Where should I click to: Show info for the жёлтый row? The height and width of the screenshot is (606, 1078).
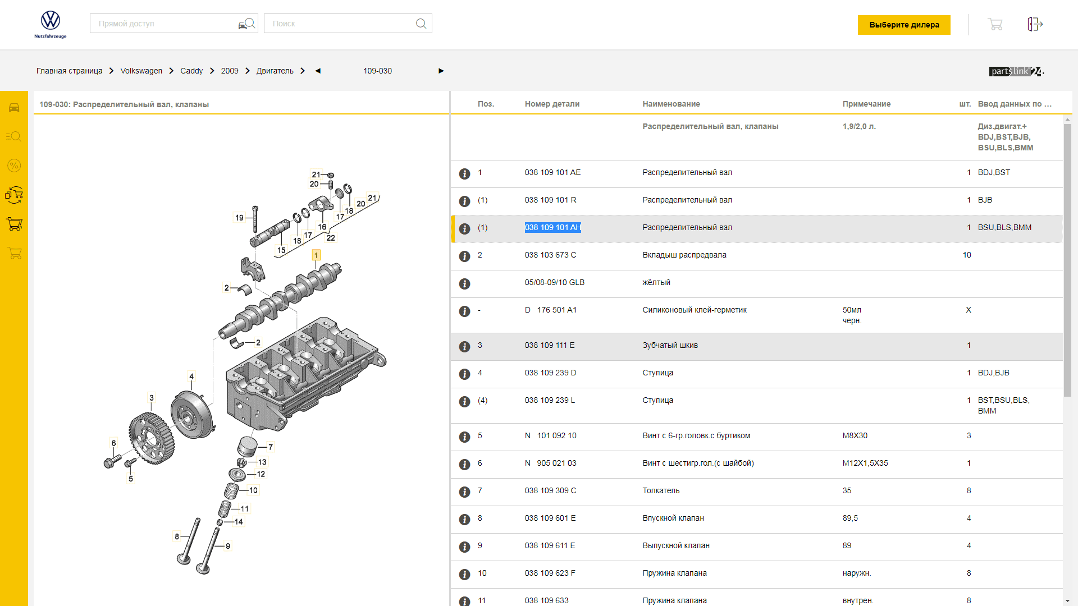coord(464,284)
